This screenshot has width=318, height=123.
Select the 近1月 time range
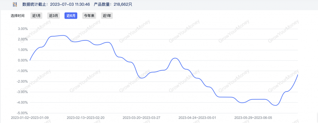tap(36, 16)
